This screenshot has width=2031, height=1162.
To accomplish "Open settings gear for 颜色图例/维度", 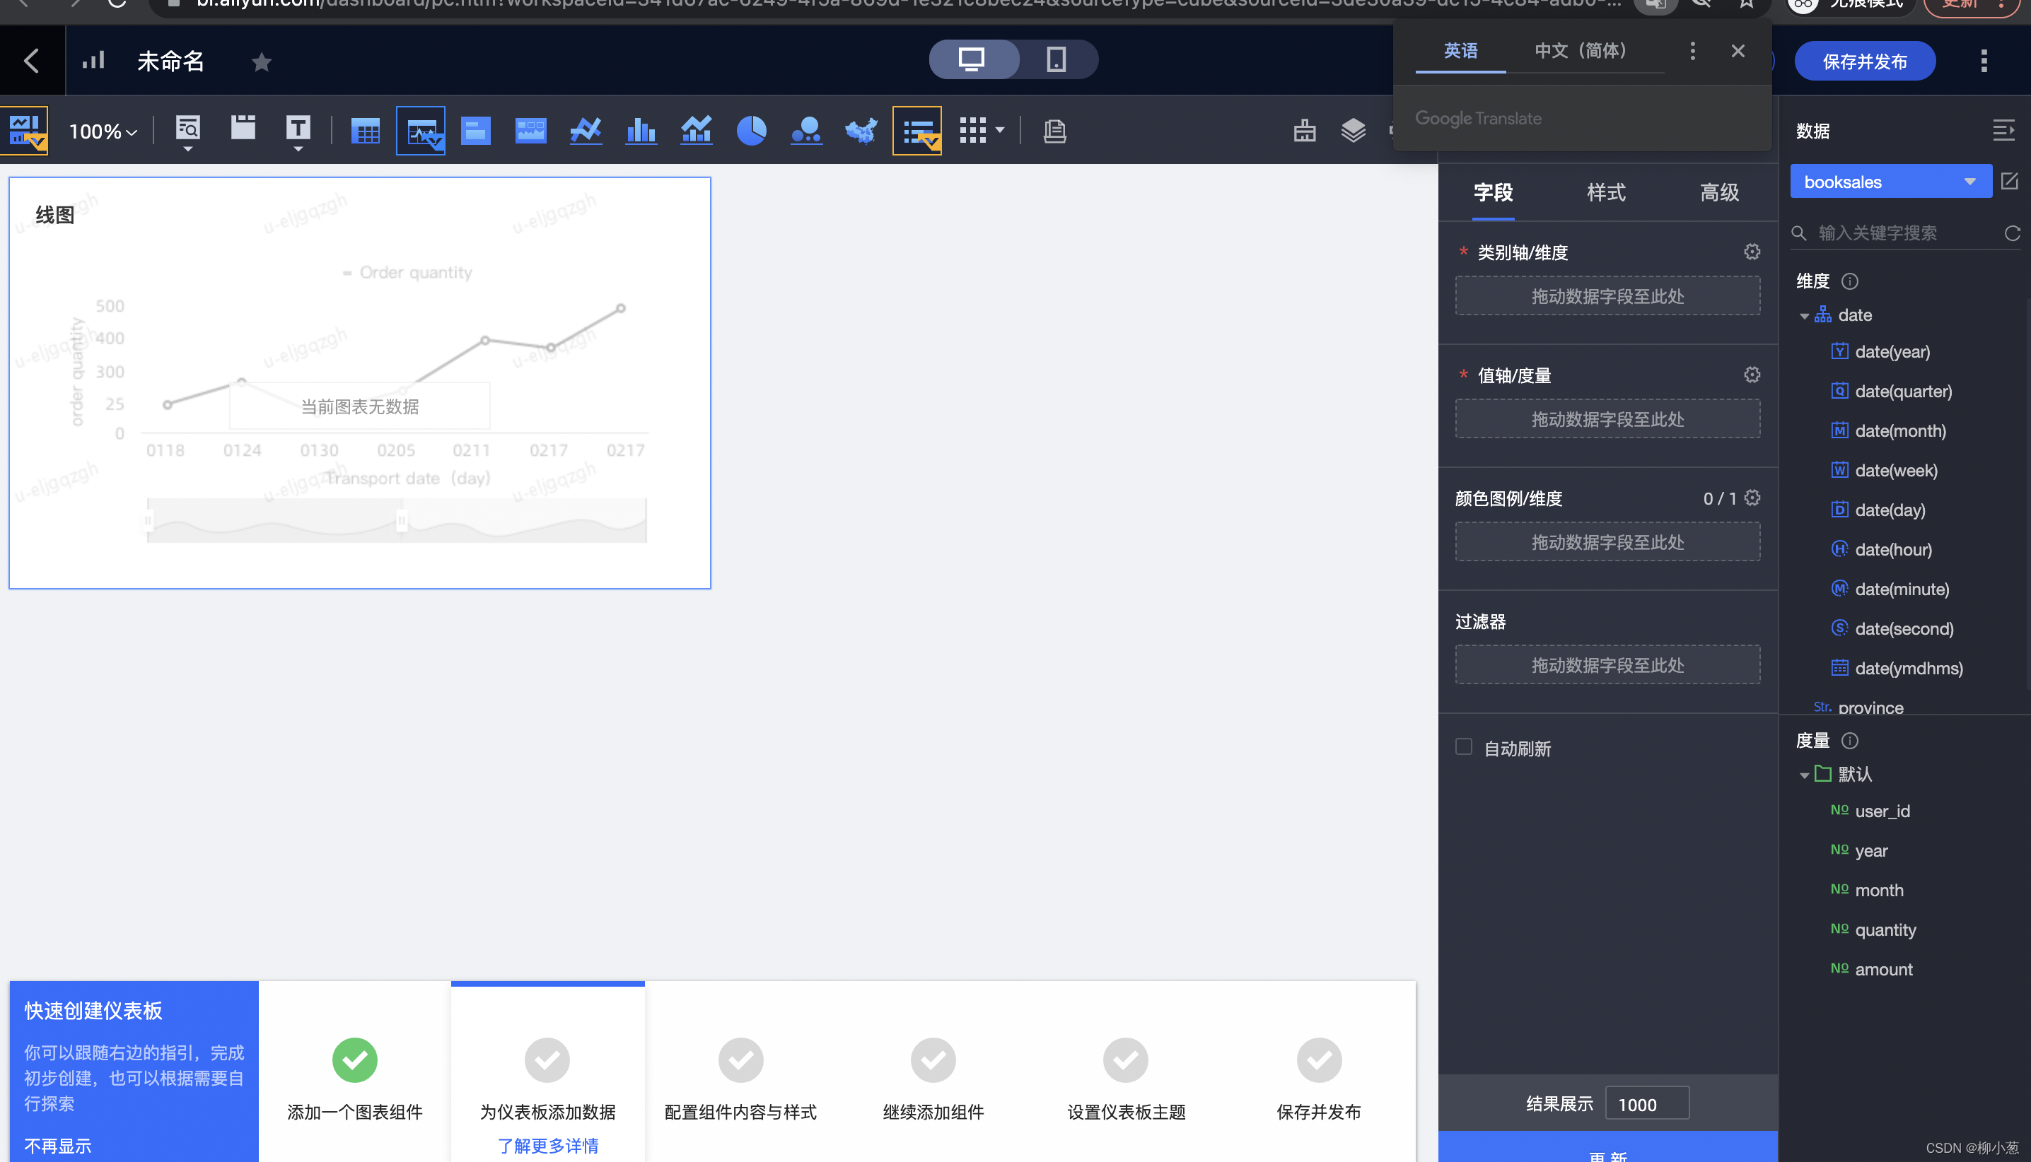I will point(1752,498).
